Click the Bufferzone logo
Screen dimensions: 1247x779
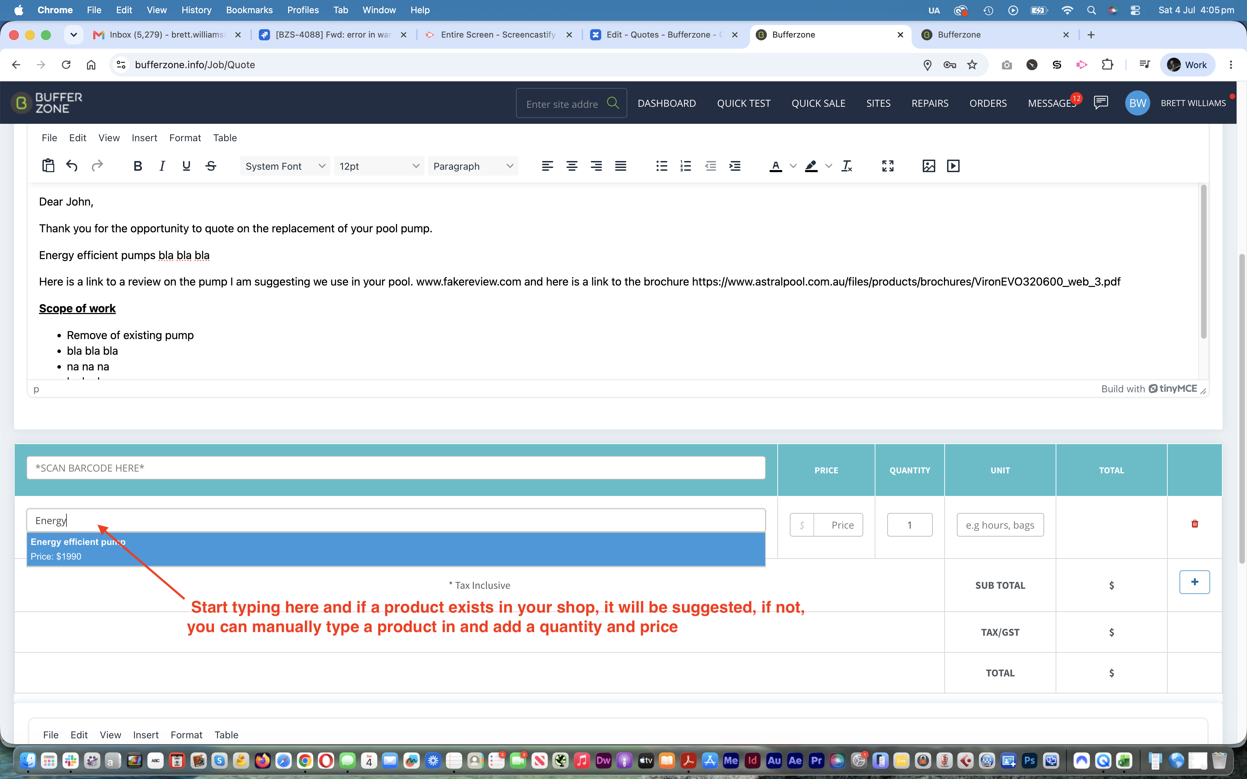(x=47, y=103)
